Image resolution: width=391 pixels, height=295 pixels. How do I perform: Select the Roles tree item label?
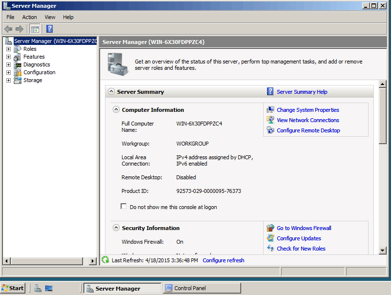tap(30, 49)
